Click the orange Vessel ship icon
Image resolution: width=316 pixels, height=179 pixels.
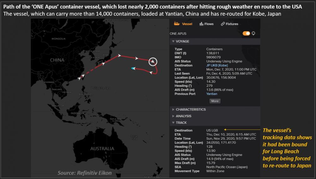point(177,24)
